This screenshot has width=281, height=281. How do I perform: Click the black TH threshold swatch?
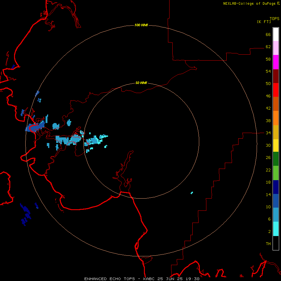[x=276, y=243]
